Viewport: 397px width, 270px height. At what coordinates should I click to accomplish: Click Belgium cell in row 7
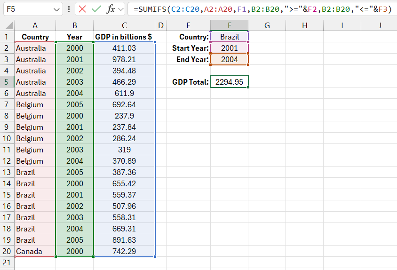click(35, 104)
